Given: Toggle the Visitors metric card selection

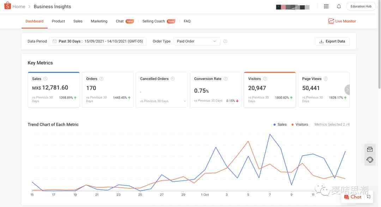Looking at the screenshot, I should 270,89.
